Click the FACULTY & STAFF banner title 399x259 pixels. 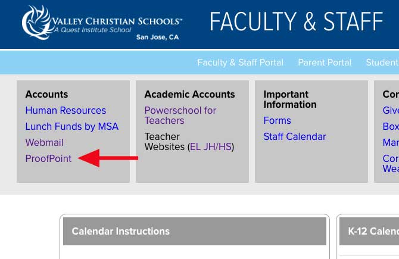pyautogui.click(x=296, y=23)
